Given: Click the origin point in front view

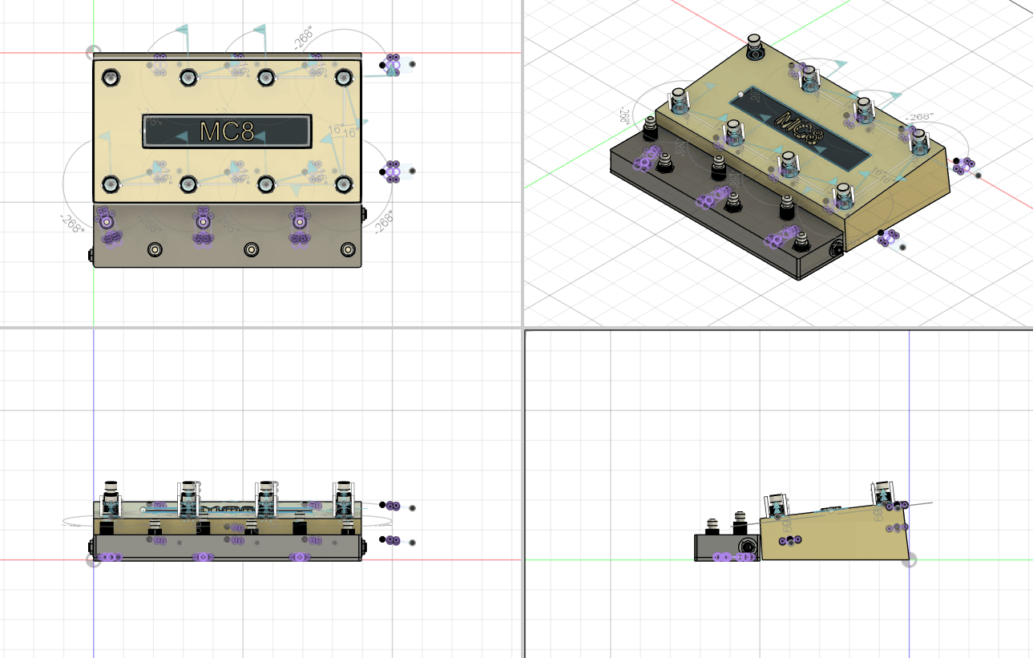Looking at the screenshot, I should [x=94, y=559].
